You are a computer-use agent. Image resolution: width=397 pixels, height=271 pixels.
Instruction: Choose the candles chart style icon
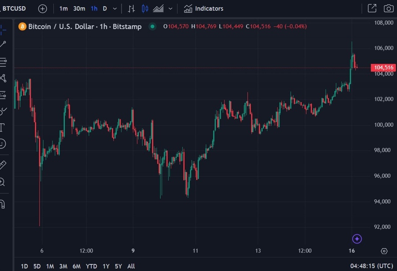point(145,9)
